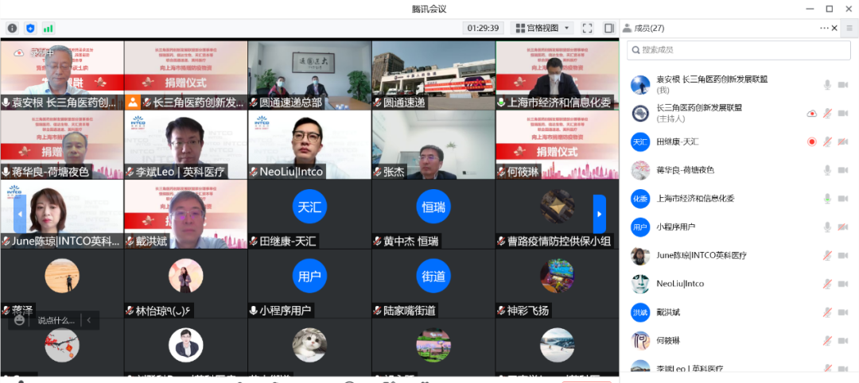859x383 pixels.
Task: Go to previous page of video grid
Action: 19,213
